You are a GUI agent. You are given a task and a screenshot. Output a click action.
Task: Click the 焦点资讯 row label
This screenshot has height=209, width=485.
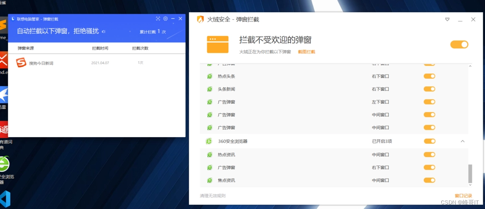coord(227,180)
